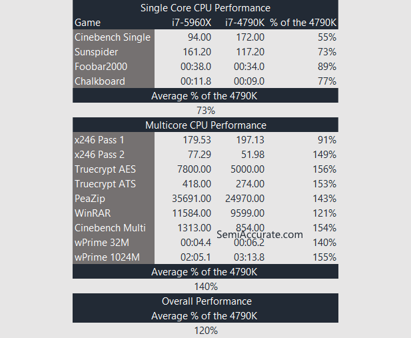Click the "Single Core CPU Performance" title
Image resolution: width=411 pixels, height=338 pixels.
tap(205, 8)
